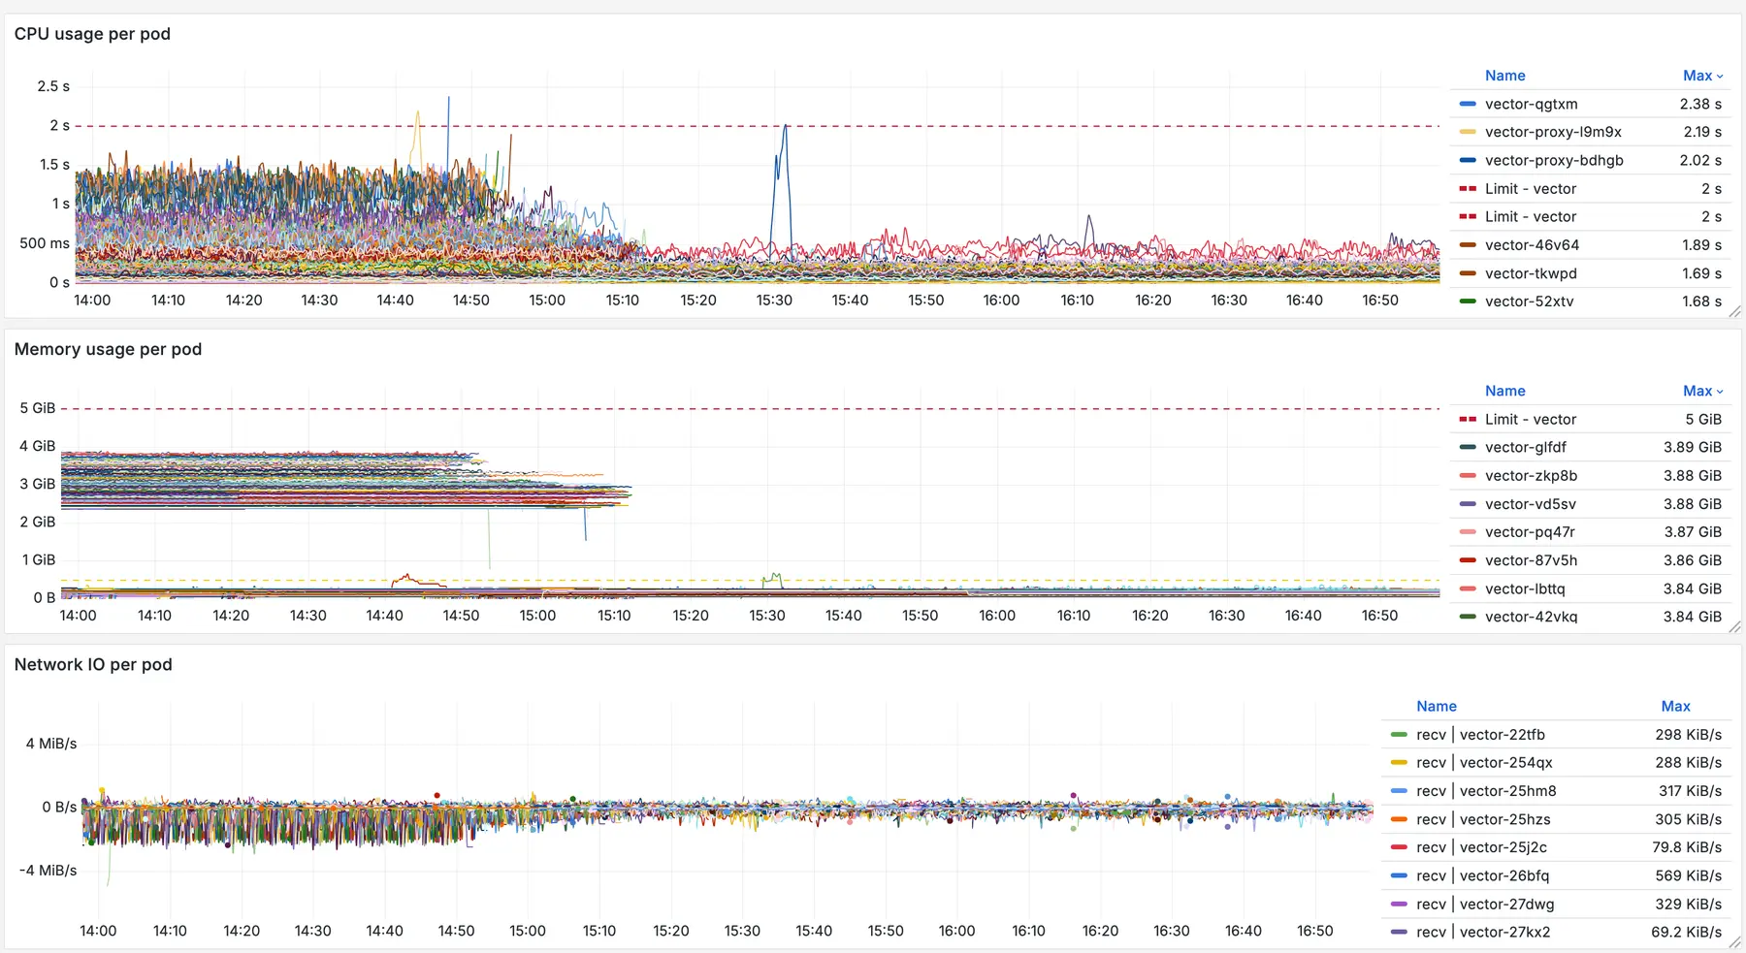
Task: Click the resize handle below the CPU panel
Action: click(x=1736, y=311)
